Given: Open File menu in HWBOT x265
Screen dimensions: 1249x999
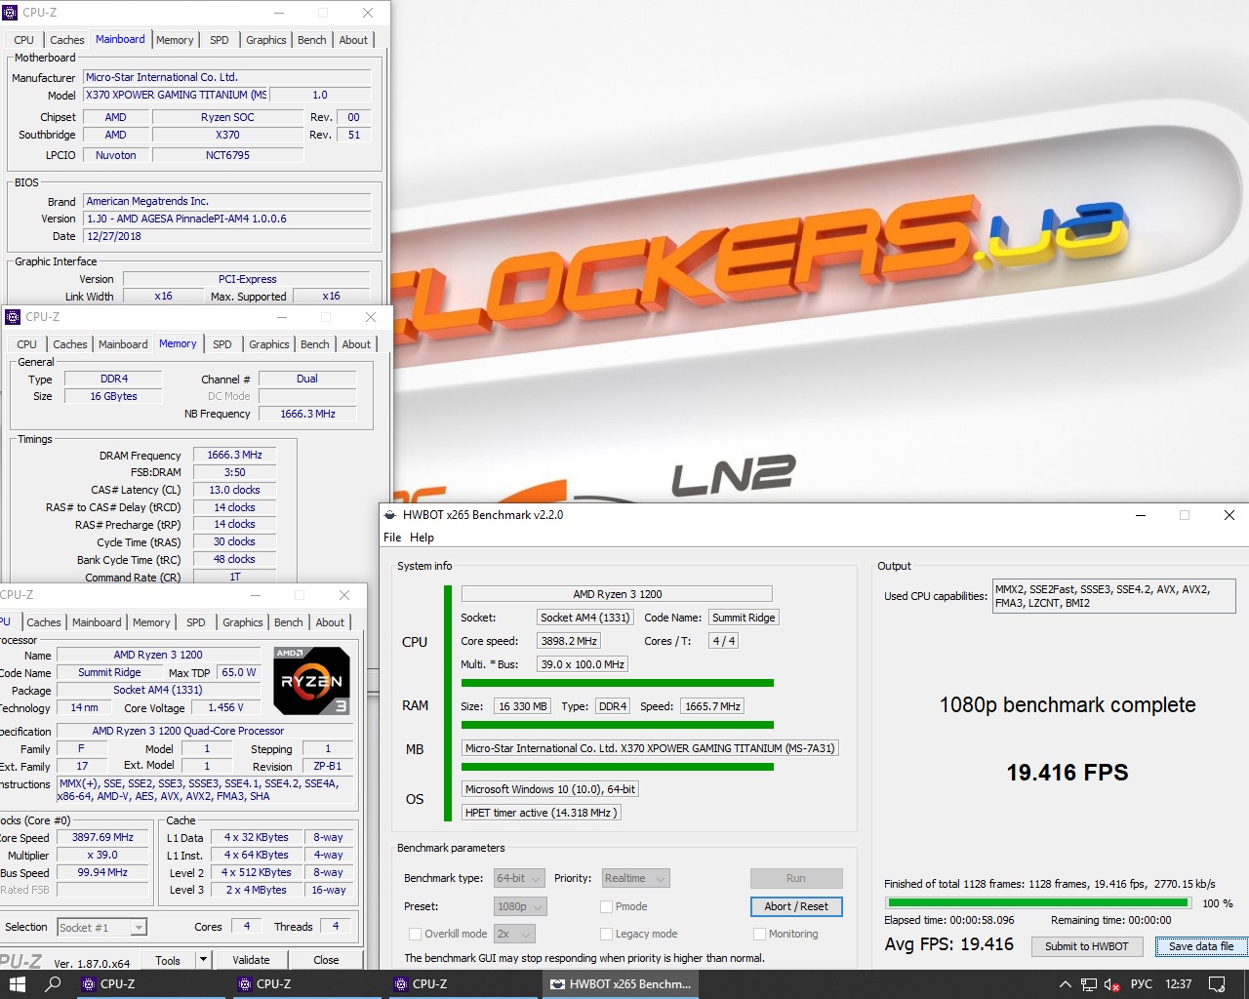Looking at the screenshot, I should (x=392, y=538).
